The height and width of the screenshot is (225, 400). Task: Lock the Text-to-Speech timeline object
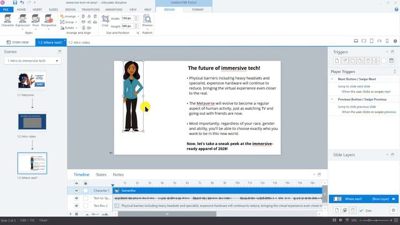click(86, 198)
